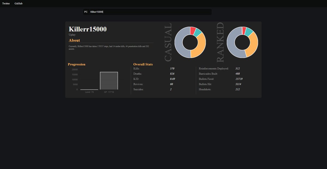Click the 'Level: 79' axis label
327x169 pixels.
click(x=89, y=92)
